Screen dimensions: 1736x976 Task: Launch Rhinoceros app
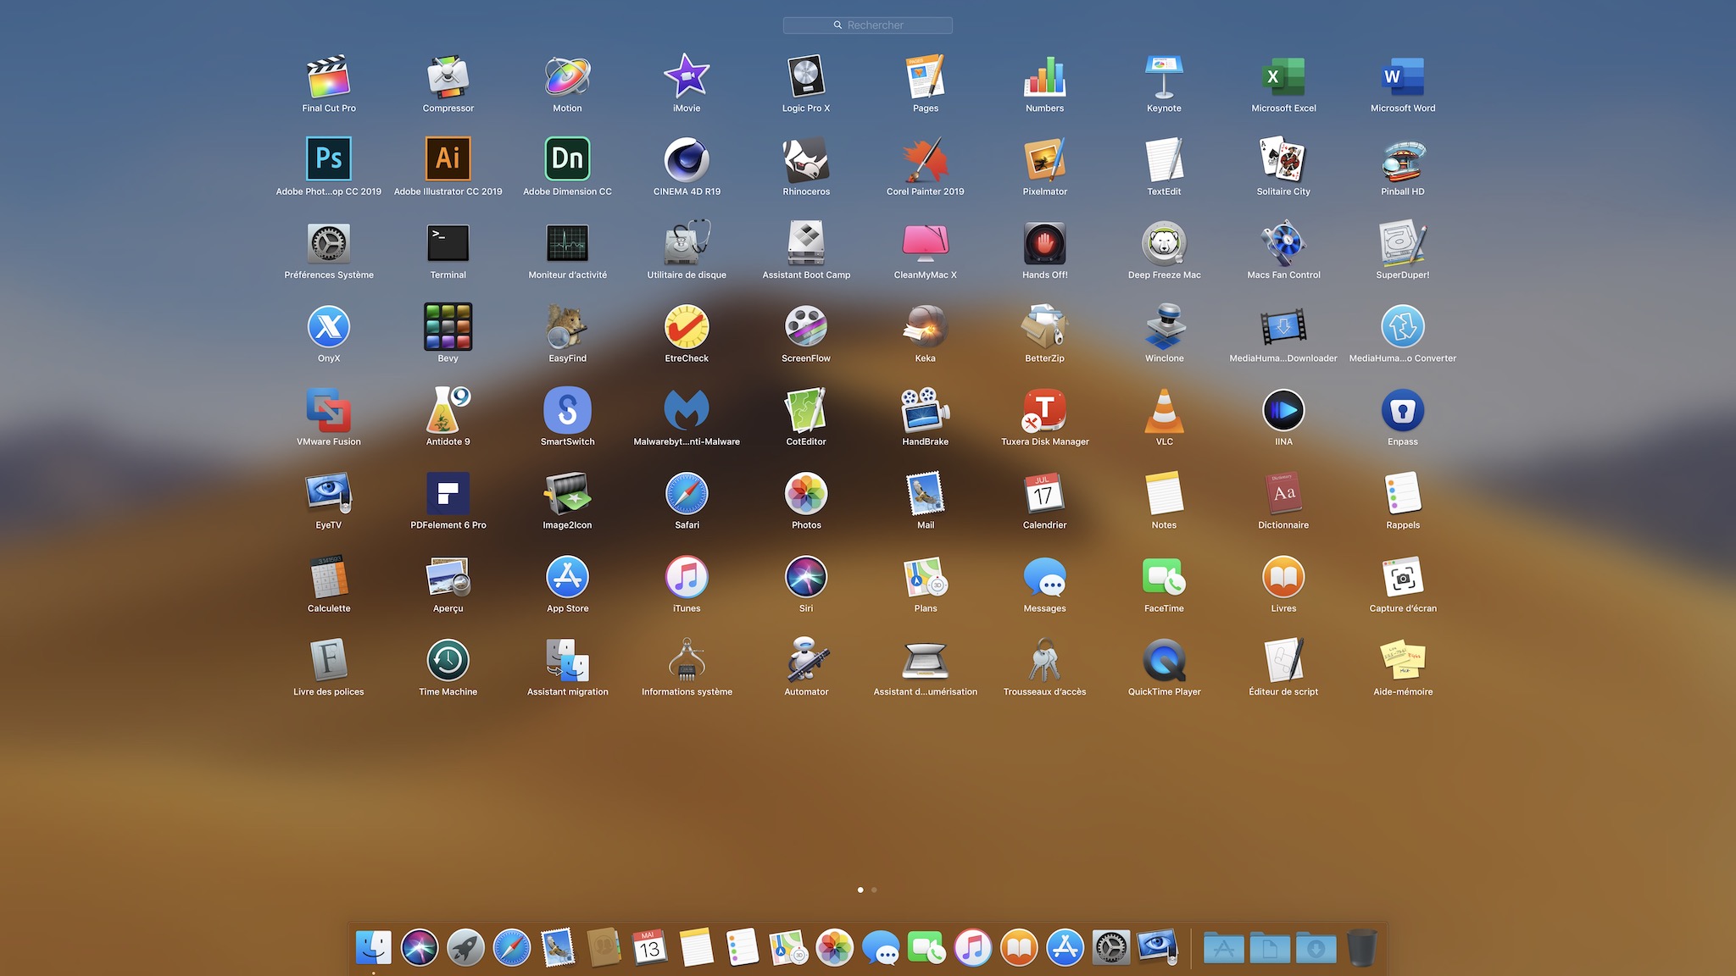click(806, 158)
